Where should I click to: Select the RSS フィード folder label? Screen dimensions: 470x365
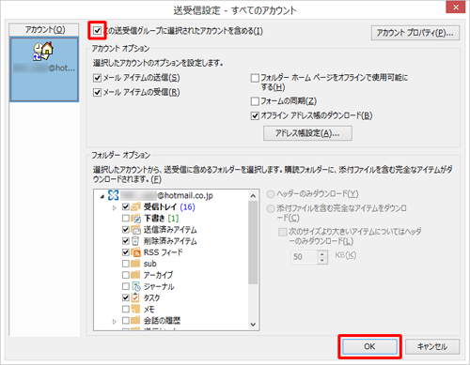pyautogui.click(x=163, y=252)
